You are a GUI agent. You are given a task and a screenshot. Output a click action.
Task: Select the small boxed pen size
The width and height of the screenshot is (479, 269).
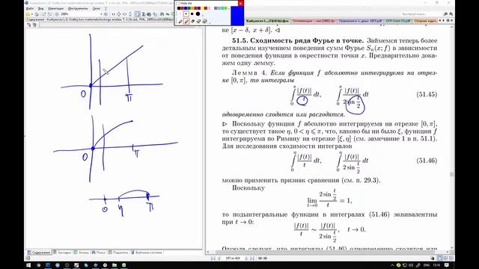pyautogui.click(x=186, y=14)
